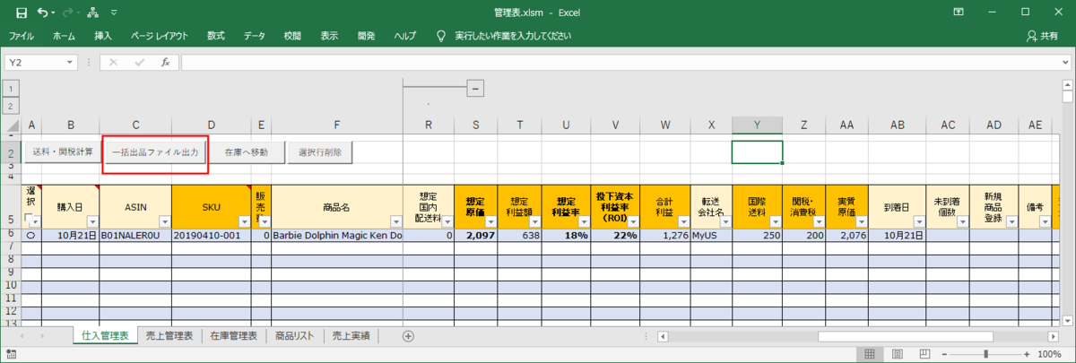Click the fx Insert Function icon

(165, 62)
